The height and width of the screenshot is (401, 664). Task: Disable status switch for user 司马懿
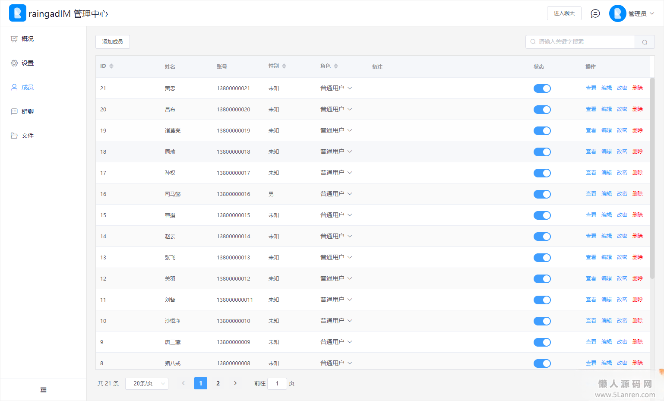click(x=542, y=194)
